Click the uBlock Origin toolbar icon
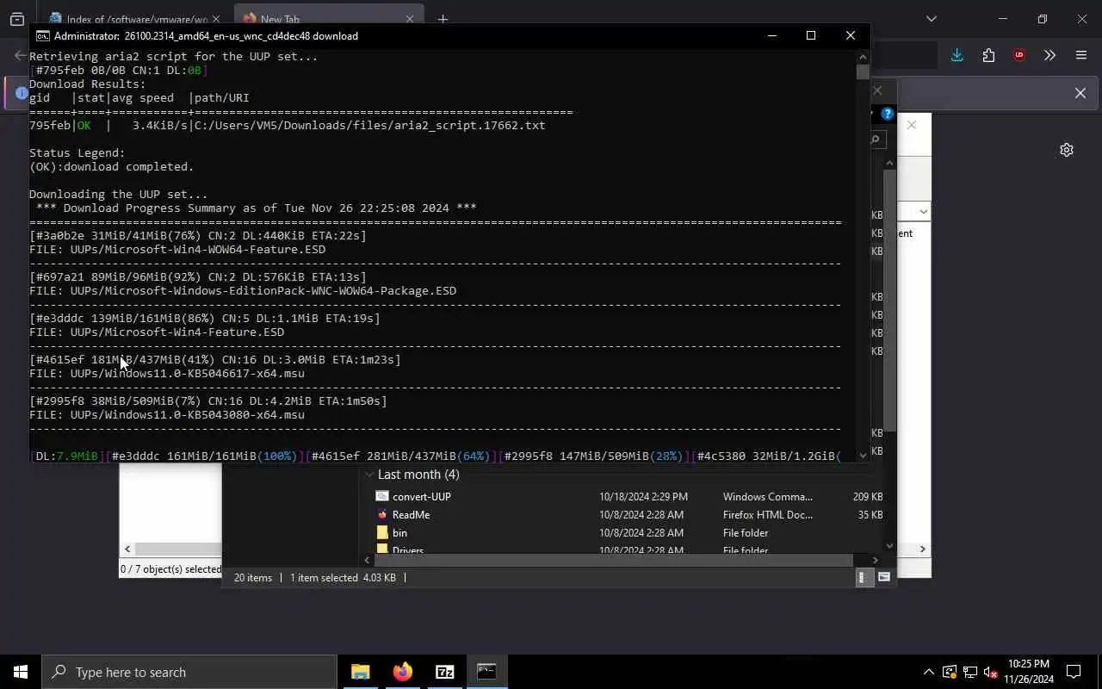The width and height of the screenshot is (1102, 689). [1019, 55]
